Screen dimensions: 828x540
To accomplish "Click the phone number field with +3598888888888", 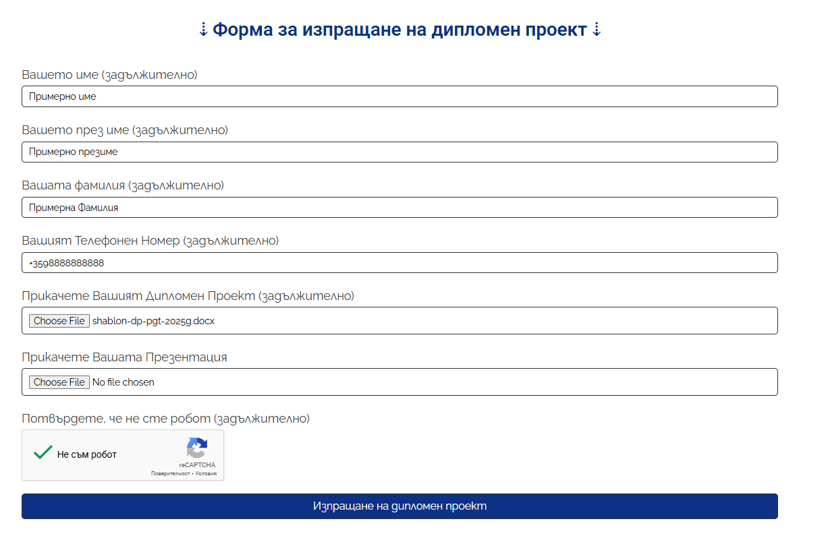I will 399,263.
